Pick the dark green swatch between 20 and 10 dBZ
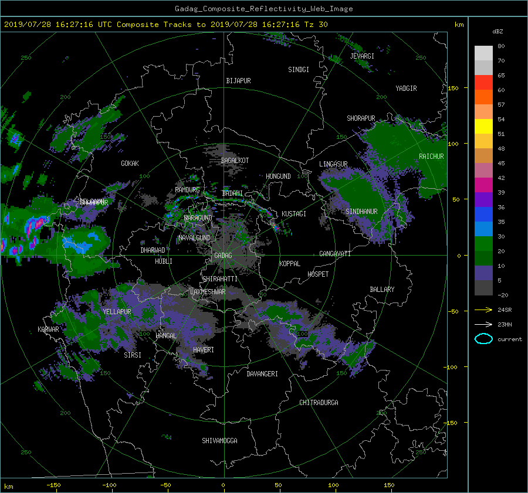Viewport: 528px width, 493px height. pyautogui.click(x=483, y=258)
